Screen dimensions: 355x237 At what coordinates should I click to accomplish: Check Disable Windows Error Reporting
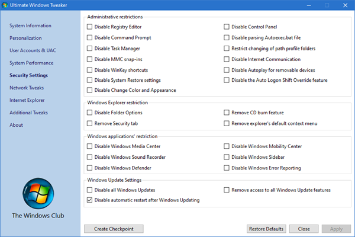227,168
